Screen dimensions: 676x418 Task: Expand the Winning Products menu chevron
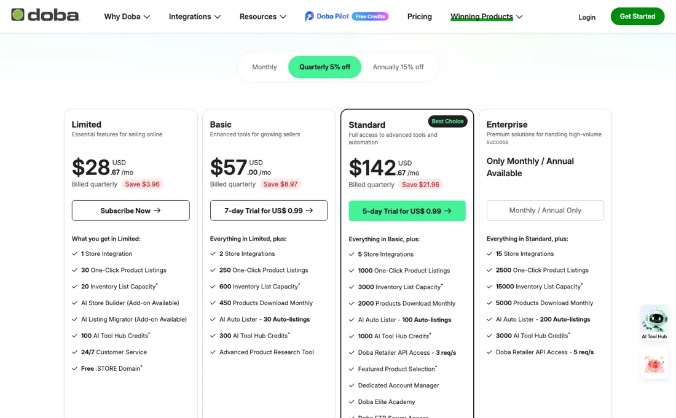[x=519, y=17]
